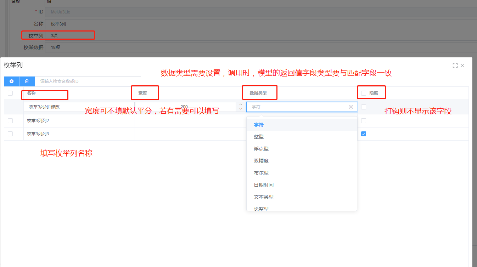Toggle the select-all checkbox in header
Screen dimensions: 477x267
[x=10, y=93]
